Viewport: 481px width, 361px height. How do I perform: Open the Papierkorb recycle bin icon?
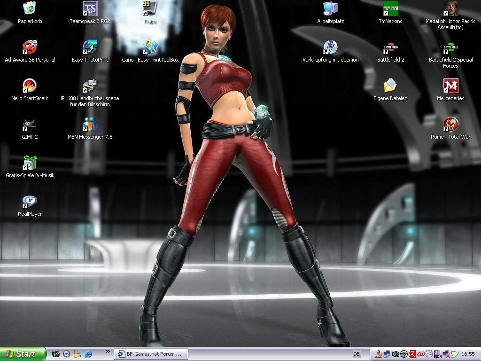point(30,12)
